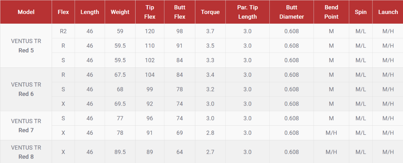This screenshot has width=403, height=163.
Task: Click the Butt Diameter header
Action: pyautogui.click(x=292, y=12)
